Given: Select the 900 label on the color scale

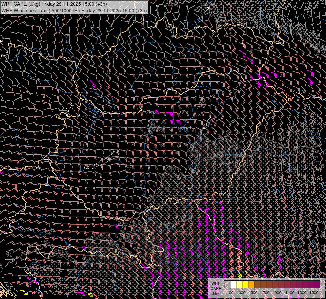Looking at the screenshot, I should click(x=278, y=293).
